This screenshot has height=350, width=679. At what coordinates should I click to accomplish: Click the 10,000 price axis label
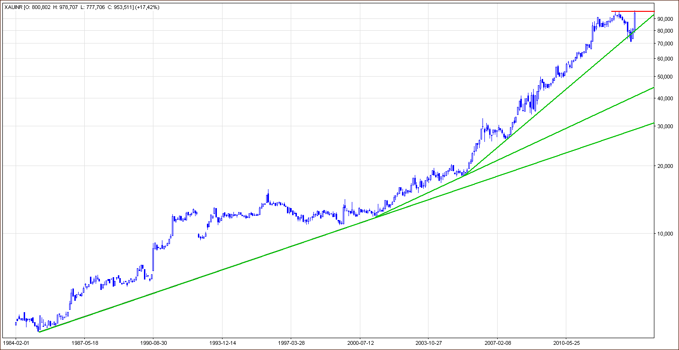coord(665,234)
